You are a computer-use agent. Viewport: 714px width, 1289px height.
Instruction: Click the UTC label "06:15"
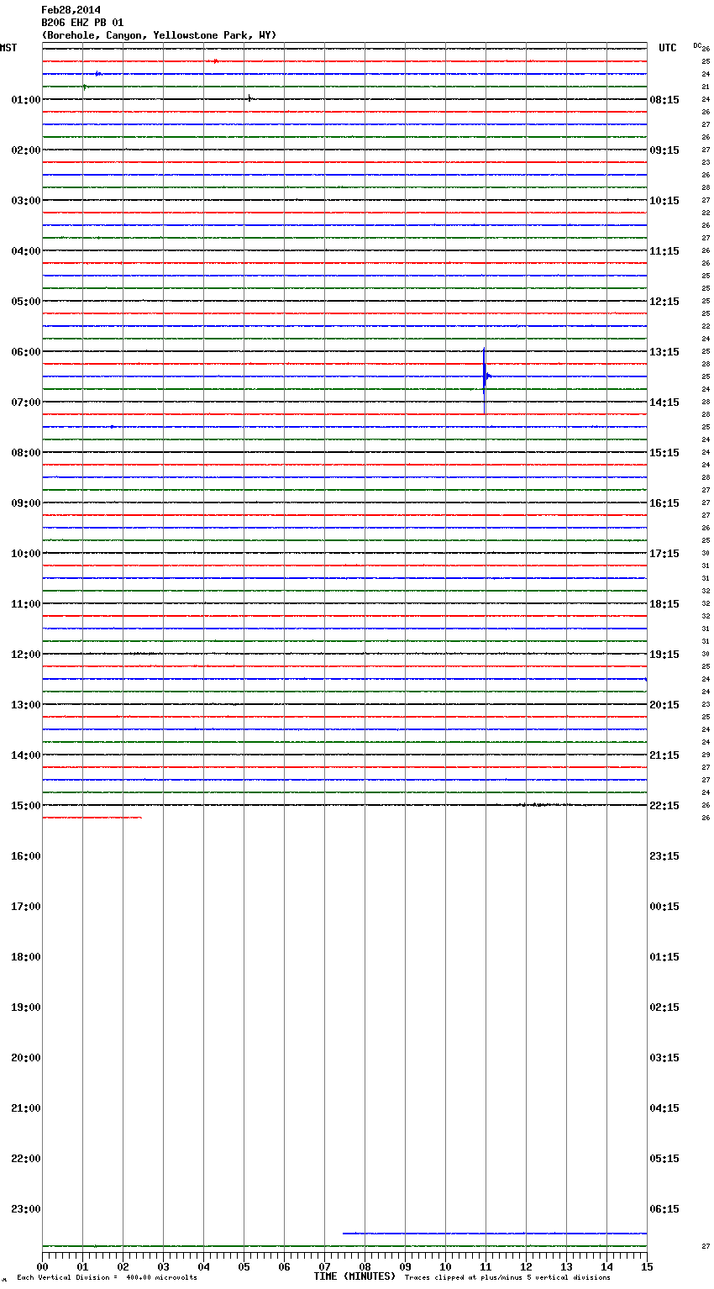click(x=664, y=1209)
